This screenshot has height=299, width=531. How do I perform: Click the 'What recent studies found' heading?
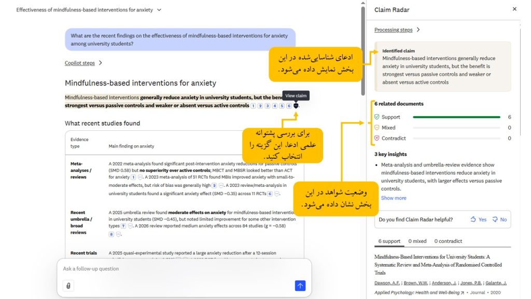(x=102, y=124)
